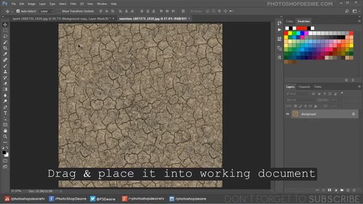Click the Edit Toolbar three-dots button

coord(5,142)
